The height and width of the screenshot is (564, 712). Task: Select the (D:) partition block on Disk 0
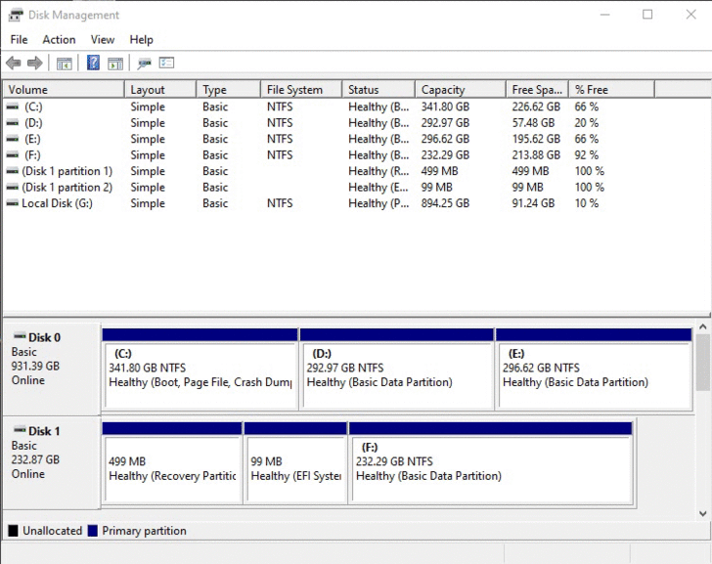396,374
